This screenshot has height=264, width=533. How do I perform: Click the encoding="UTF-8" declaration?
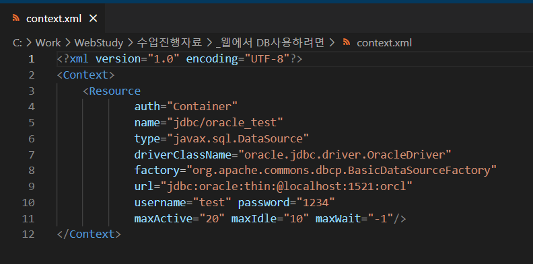238,59
